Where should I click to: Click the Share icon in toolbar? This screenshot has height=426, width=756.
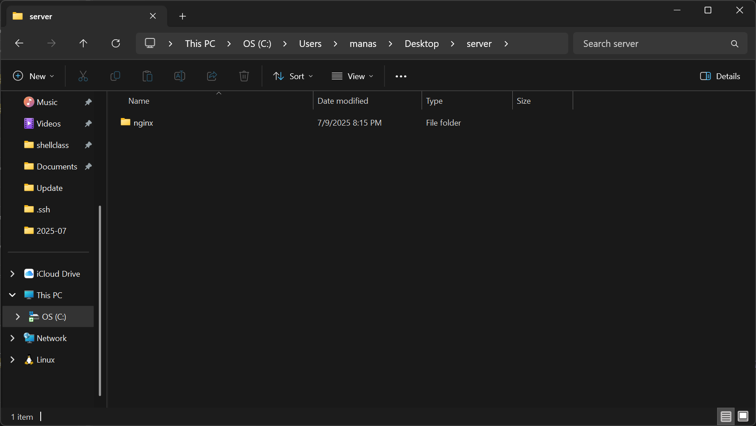point(212,76)
